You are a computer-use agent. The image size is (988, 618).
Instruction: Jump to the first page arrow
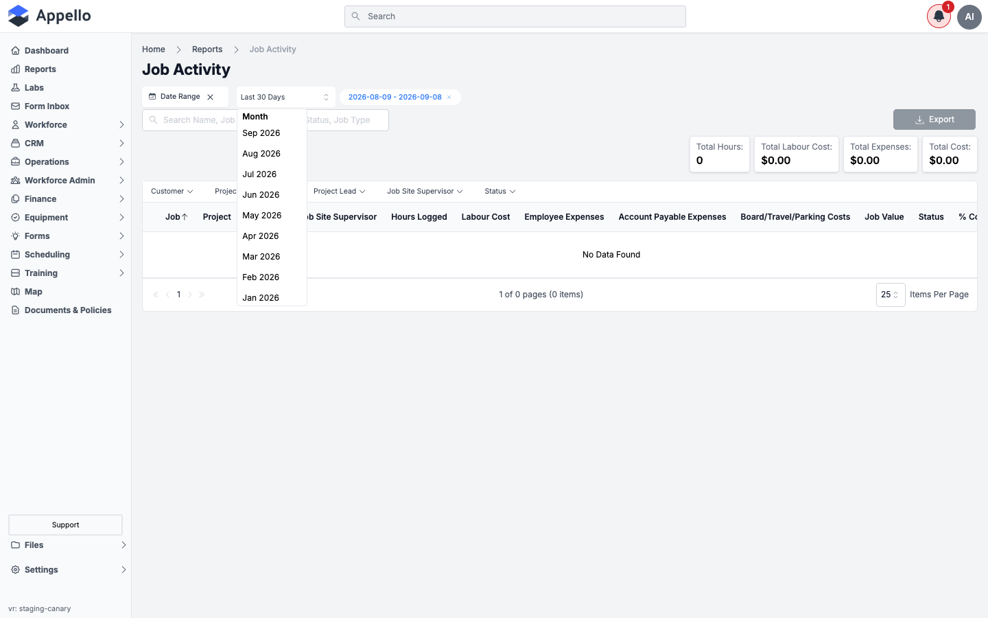pos(156,295)
